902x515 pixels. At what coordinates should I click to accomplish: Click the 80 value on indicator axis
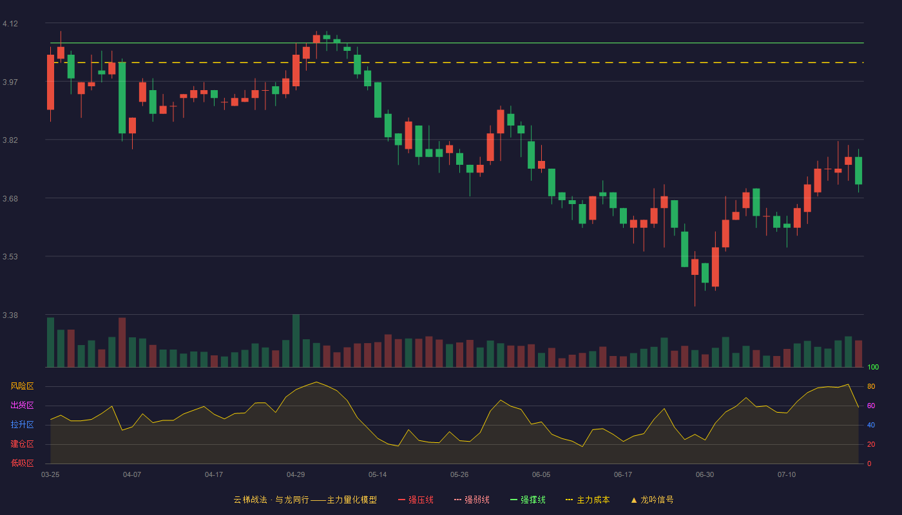[x=871, y=386]
